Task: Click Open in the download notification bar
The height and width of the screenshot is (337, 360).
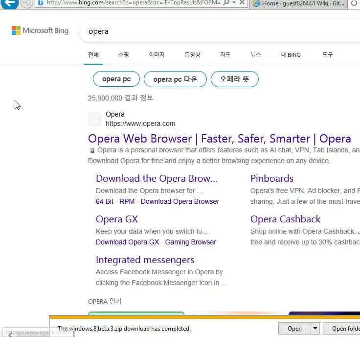Action: [294, 329]
